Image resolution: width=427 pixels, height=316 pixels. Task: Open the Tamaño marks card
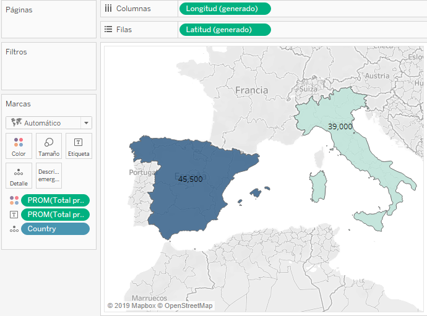pos(49,146)
